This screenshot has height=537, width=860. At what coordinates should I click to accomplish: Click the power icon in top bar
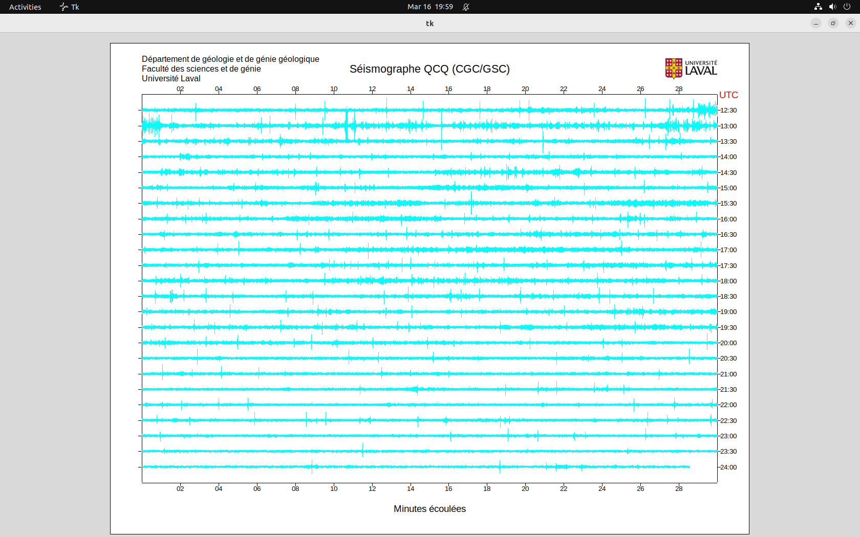(x=847, y=7)
